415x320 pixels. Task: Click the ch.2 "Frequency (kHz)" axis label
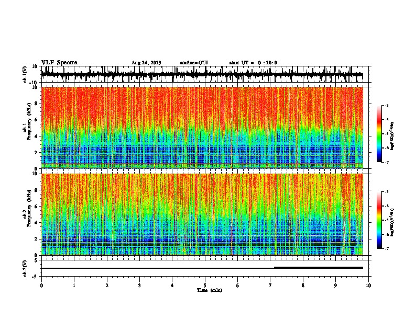[x=29, y=208]
